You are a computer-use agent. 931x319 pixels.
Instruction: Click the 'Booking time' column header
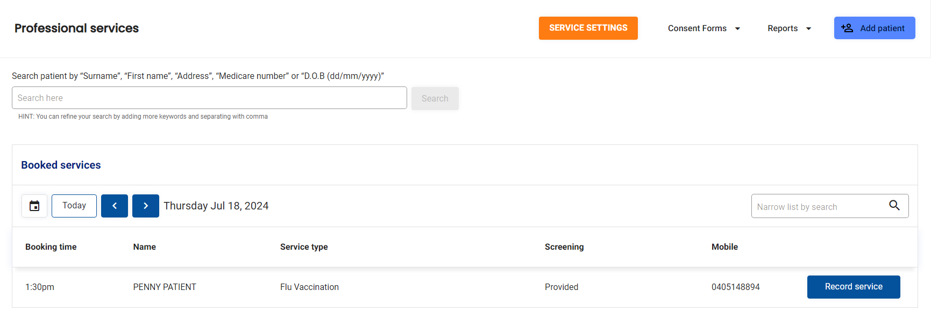click(x=51, y=247)
